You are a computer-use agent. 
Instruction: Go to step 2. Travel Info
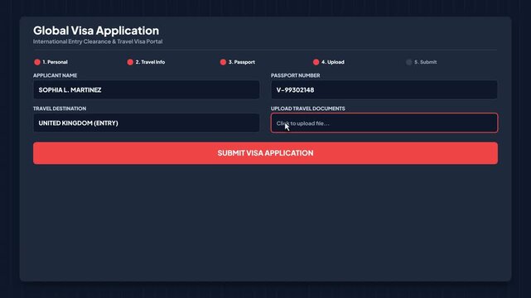pos(146,62)
